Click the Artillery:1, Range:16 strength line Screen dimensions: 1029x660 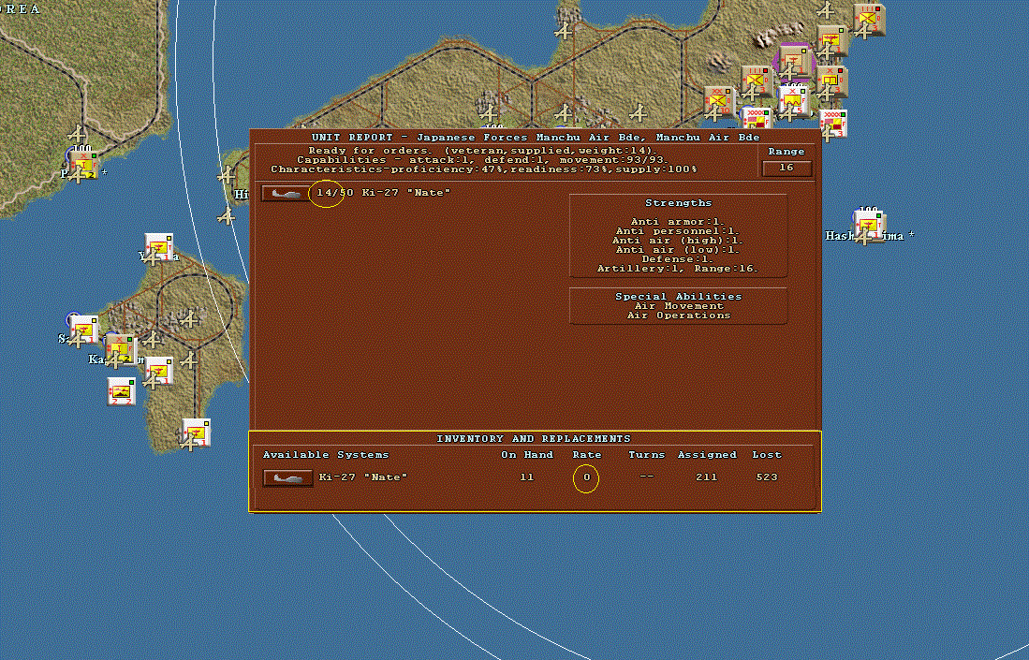[x=679, y=269]
